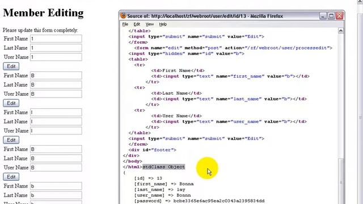Open the Edit menu in the source window
363x204 pixels.
pos(137,24)
